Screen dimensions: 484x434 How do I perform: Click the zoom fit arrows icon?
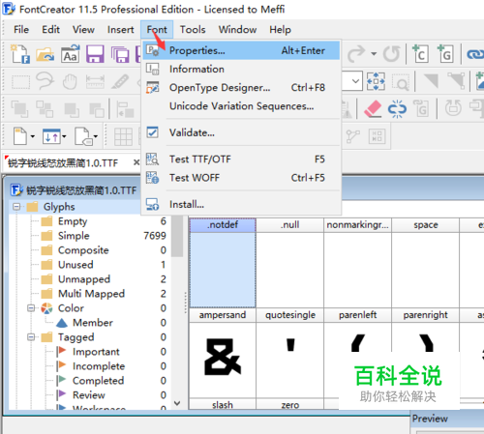376,81
